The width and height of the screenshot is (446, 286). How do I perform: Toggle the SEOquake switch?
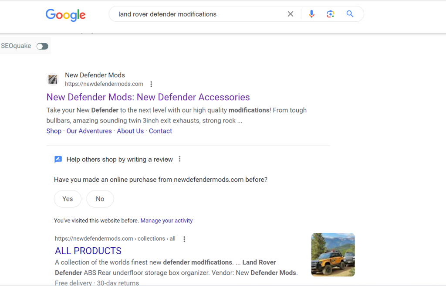(42, 46)
